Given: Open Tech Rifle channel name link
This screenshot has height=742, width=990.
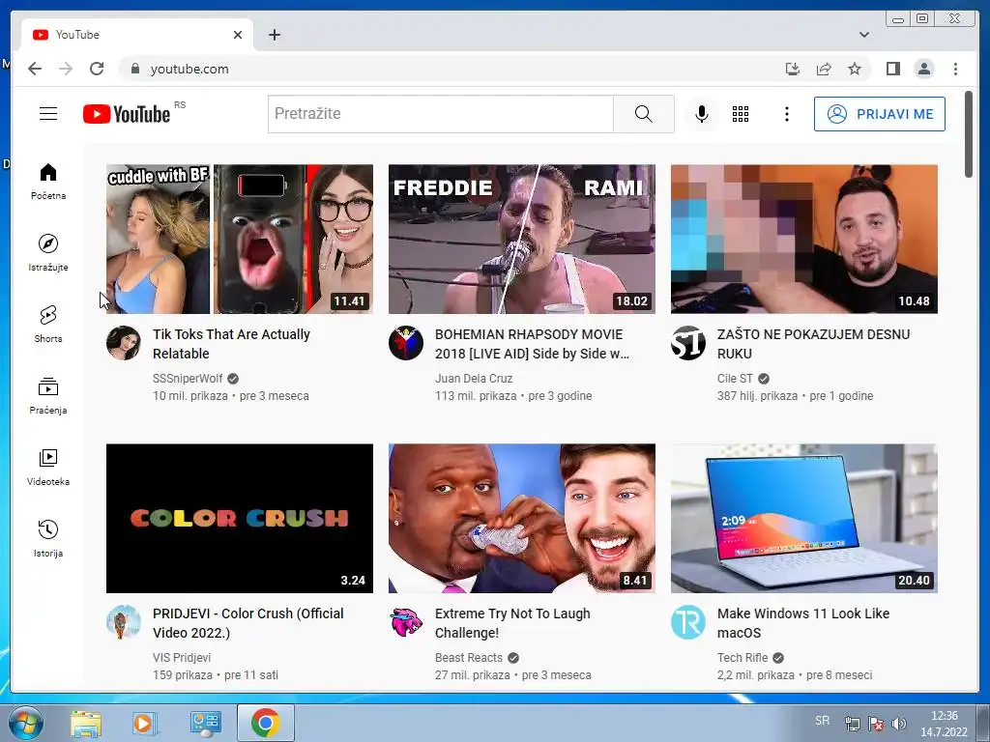Looking at the screenshot, I should (742, 657).
